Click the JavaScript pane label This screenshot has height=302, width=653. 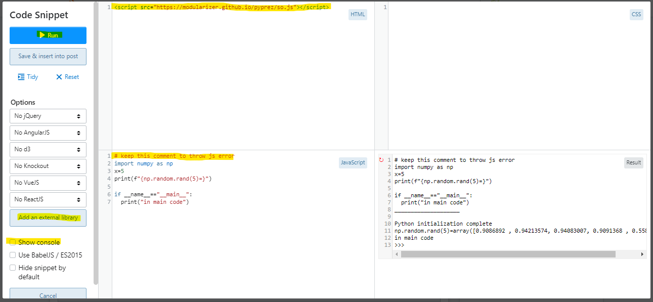[353, 162]
